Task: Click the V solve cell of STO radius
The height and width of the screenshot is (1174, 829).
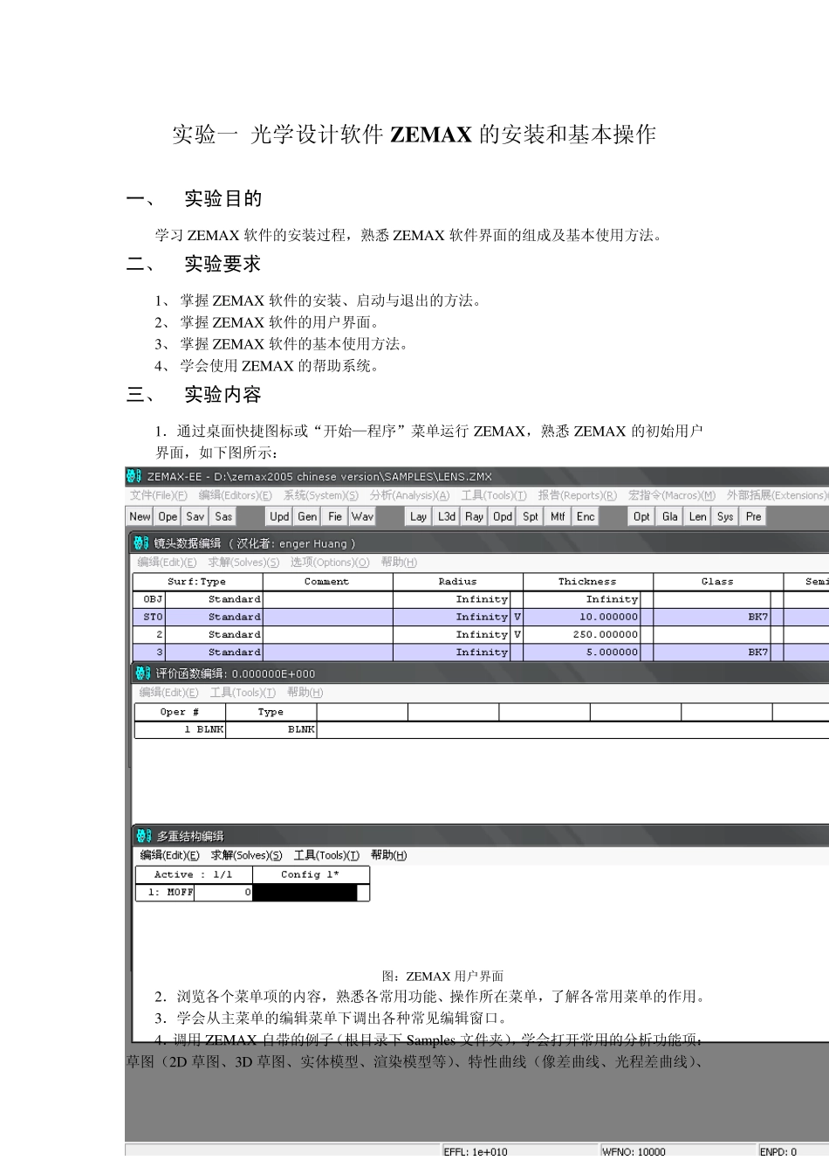Action: (517, 618)
